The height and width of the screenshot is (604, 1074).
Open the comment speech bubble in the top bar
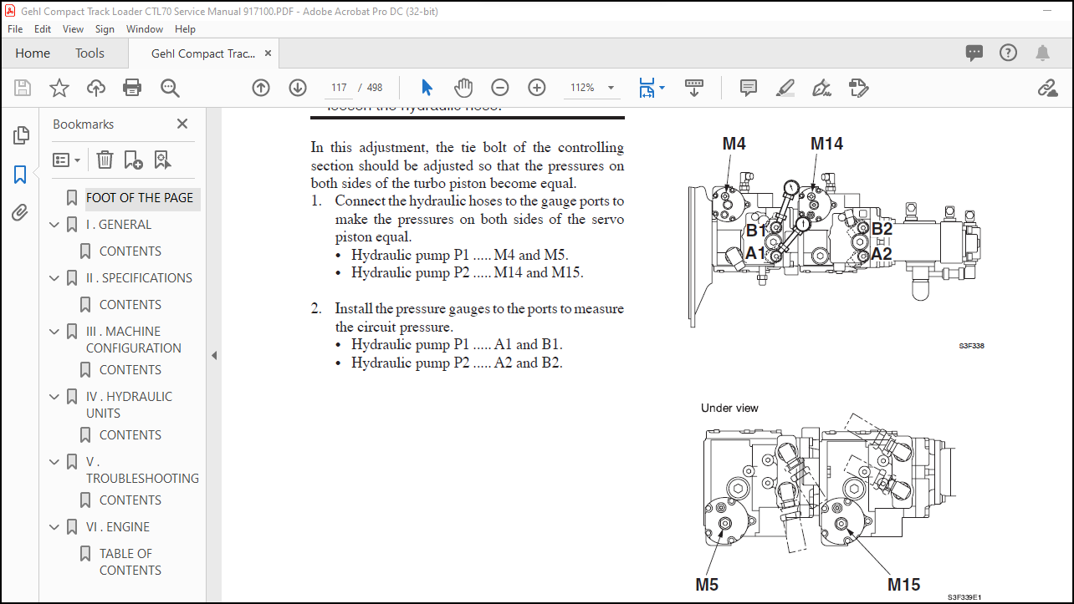pyautogui.click(x=974, y=53)
